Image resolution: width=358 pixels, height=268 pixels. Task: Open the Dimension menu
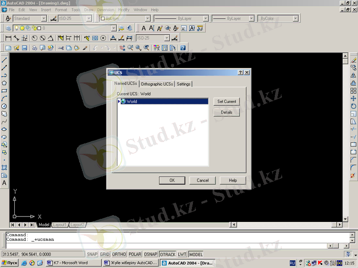(106, 10)
